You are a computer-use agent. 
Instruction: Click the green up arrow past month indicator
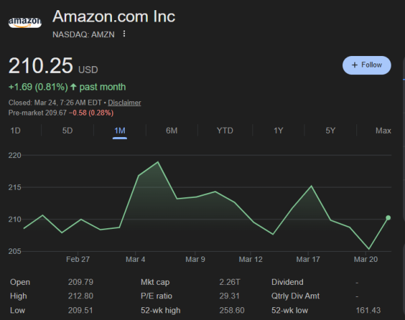click(x=74, y=87)
